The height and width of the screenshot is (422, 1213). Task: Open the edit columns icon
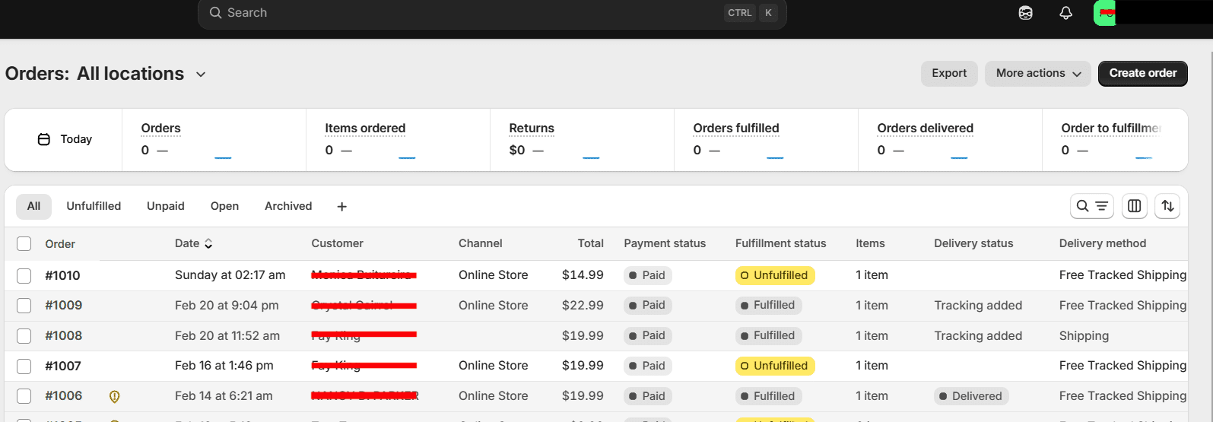point(1134,206)
